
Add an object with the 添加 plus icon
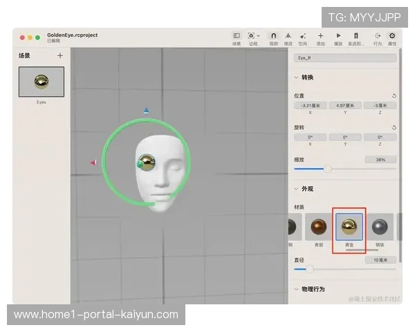tap(320, 35)
